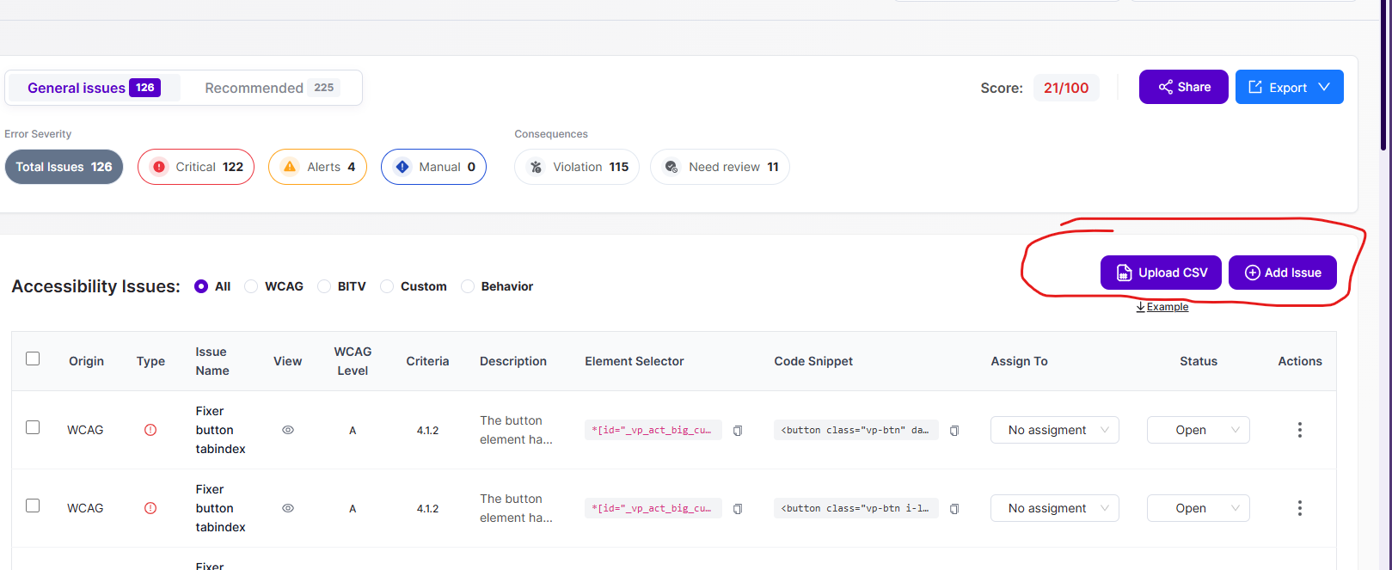Select the BITV radio button

pyautogui.click(x=324, y=286)
